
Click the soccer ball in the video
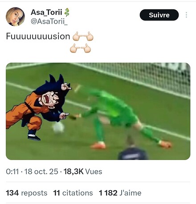coord(58,127)
